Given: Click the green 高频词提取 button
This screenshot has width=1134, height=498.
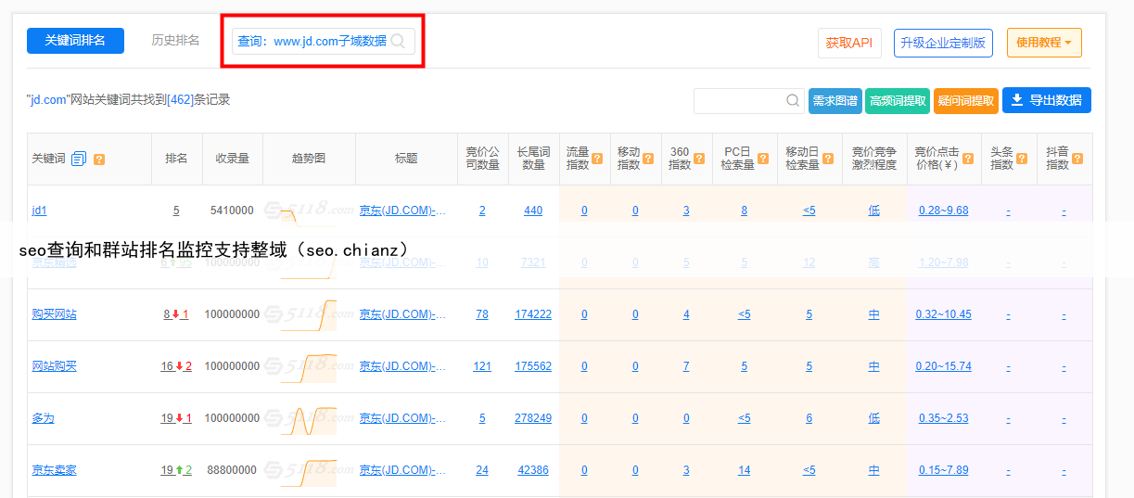Looking at the screenshot, I should pyautogui.click(x=897, y=101).
